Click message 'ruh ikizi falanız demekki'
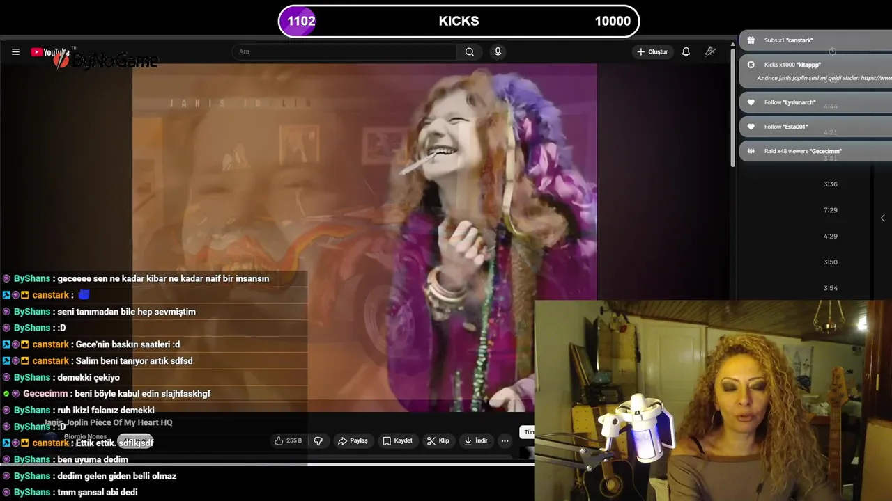892x501 pixels. tap(106, 411)
